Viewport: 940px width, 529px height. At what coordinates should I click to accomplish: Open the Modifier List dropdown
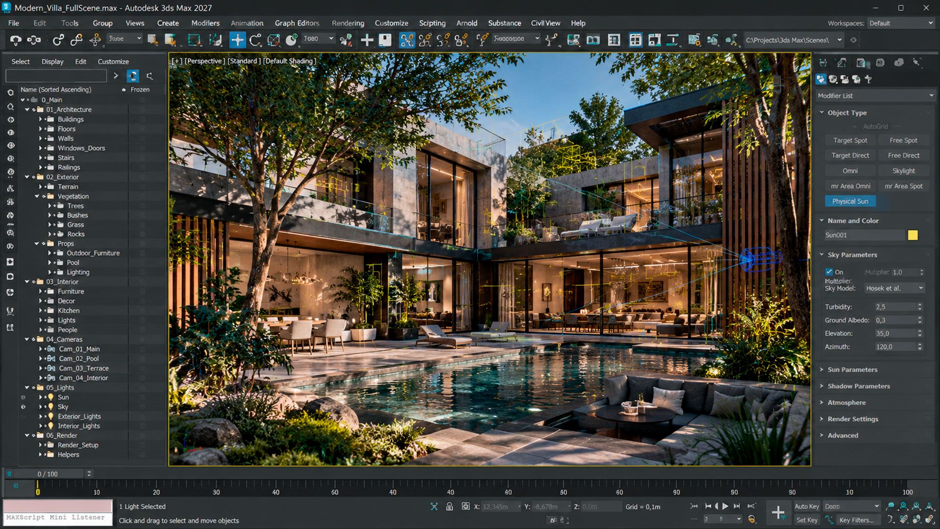tap(875, 96)
